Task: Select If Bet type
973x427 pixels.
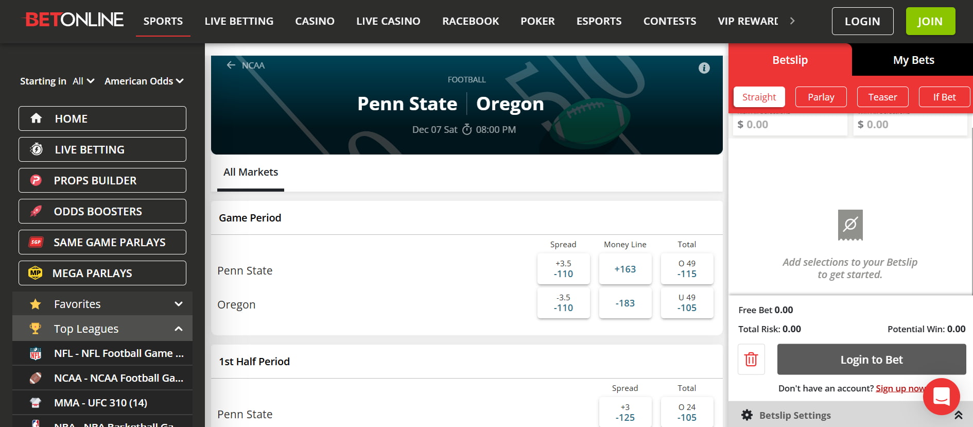Action: [x=945, y=97]
